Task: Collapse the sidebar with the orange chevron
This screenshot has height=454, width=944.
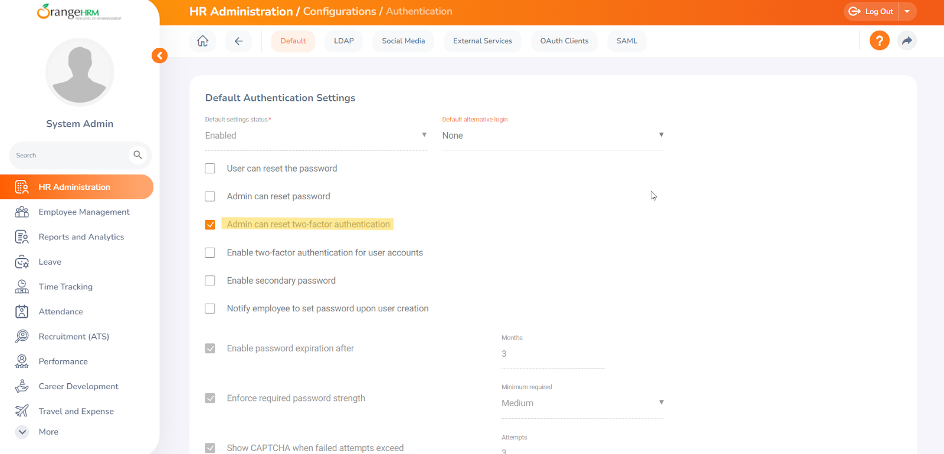Action: [159, 55]
